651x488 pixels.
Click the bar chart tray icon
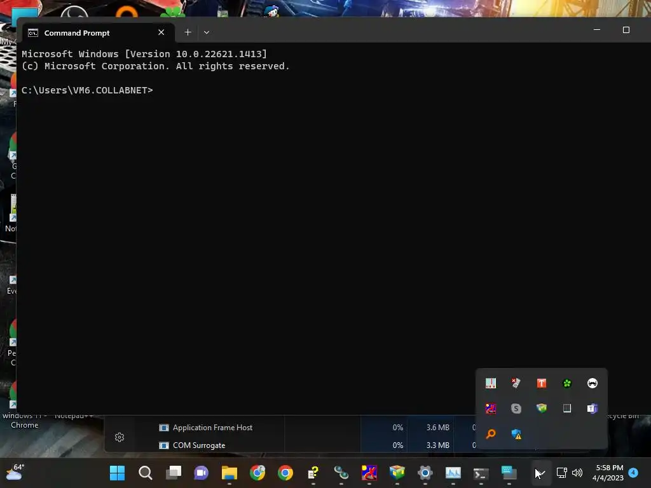[491, 383]
